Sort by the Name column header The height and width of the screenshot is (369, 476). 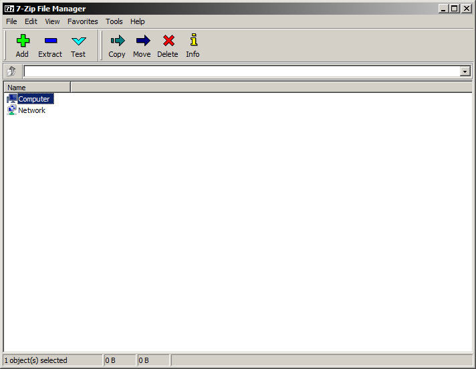[x=37, y=88]
